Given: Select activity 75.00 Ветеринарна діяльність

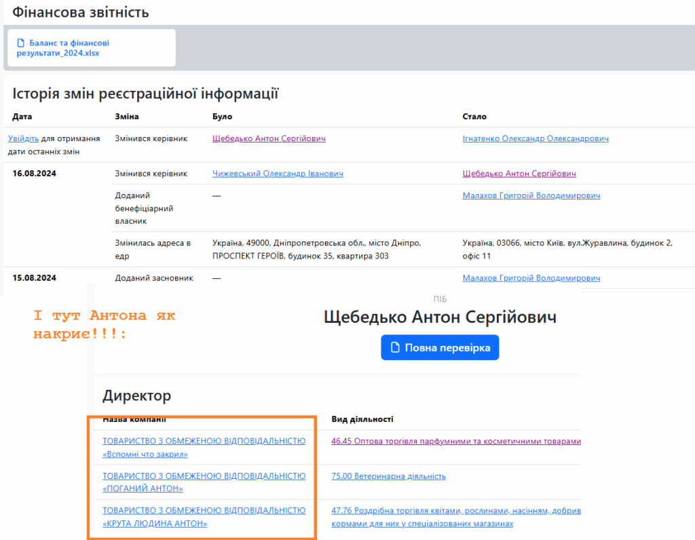Looking at the screenshot, I should click(388, 476).
